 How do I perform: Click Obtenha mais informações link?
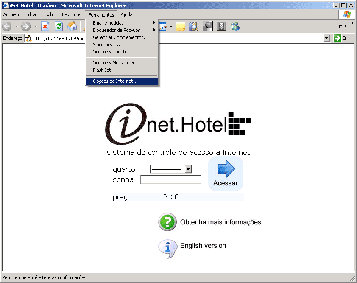point(220,222)
